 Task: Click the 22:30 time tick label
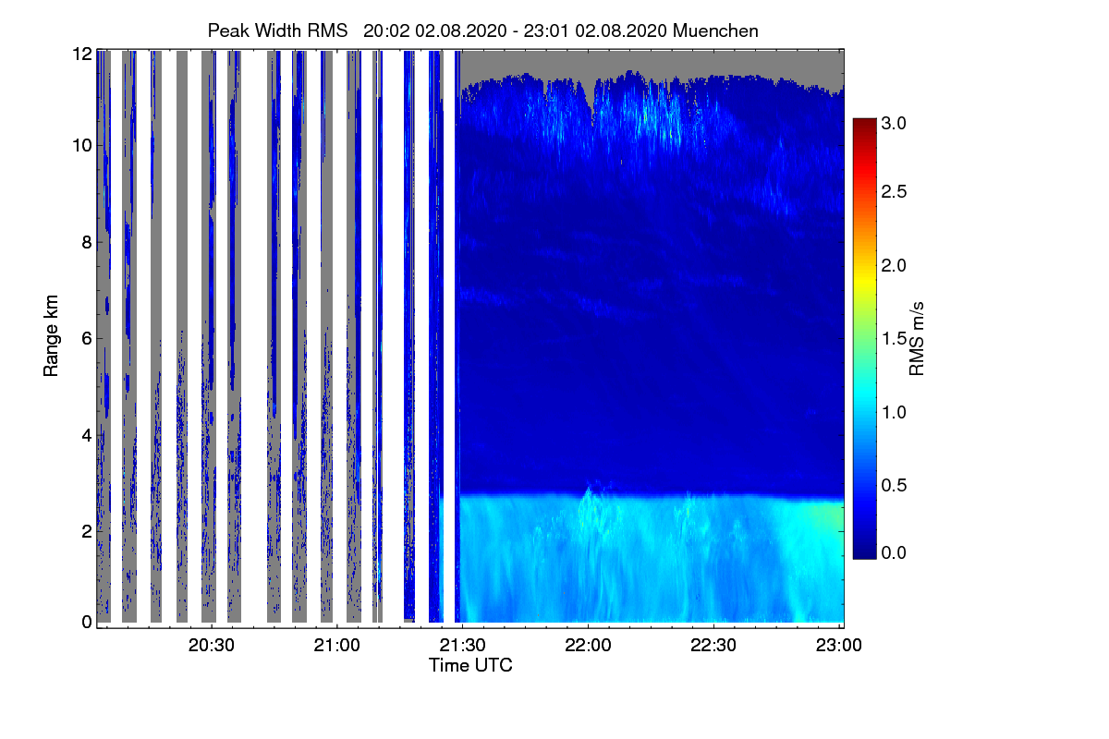pyautogui.click(x=713, y=647)
